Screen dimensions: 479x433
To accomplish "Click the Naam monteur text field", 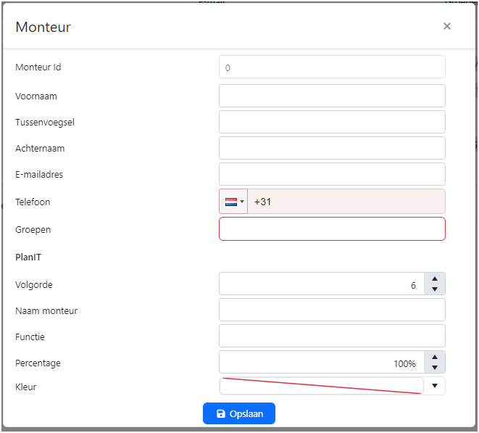I will (x=332, y=310).
